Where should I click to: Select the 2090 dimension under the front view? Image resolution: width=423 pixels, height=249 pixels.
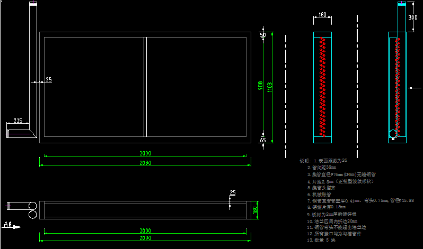145,163
